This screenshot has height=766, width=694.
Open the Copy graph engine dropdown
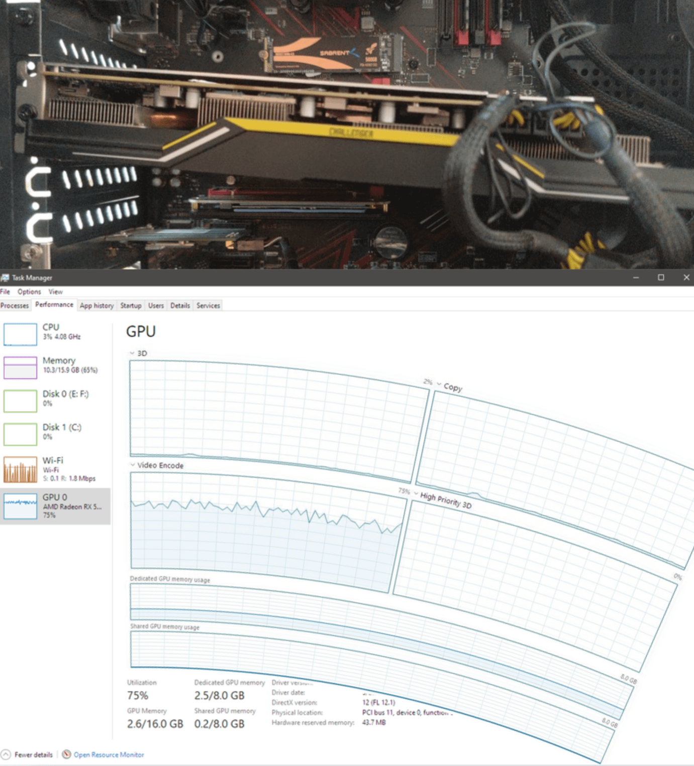(439, 384)
